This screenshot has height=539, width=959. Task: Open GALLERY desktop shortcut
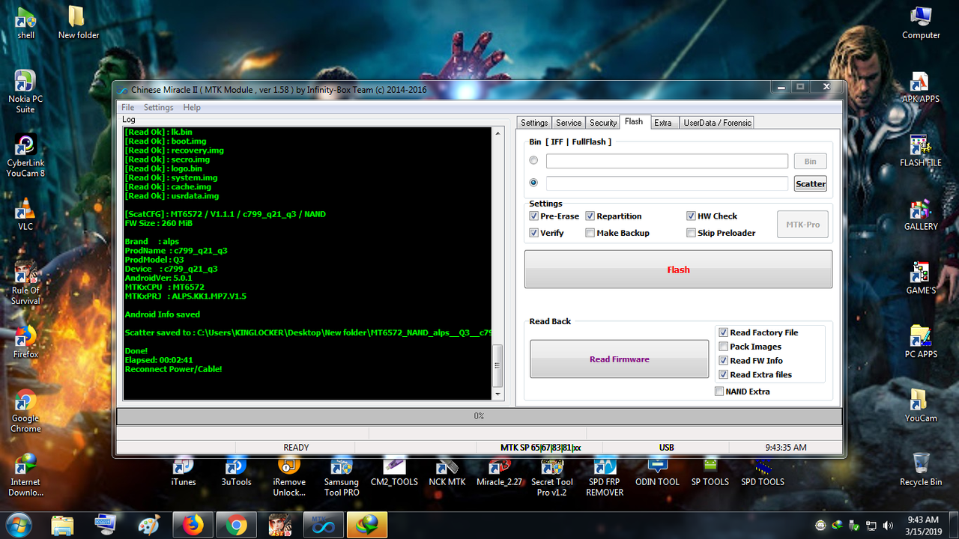click(x=921, y=214)
